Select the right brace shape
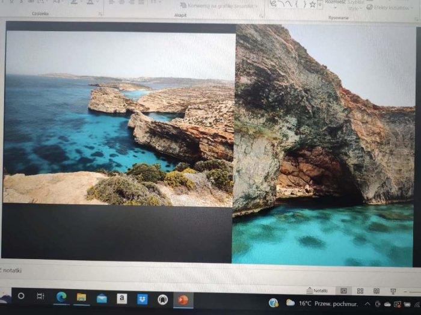Screen dimensions: 421x315 304,4
